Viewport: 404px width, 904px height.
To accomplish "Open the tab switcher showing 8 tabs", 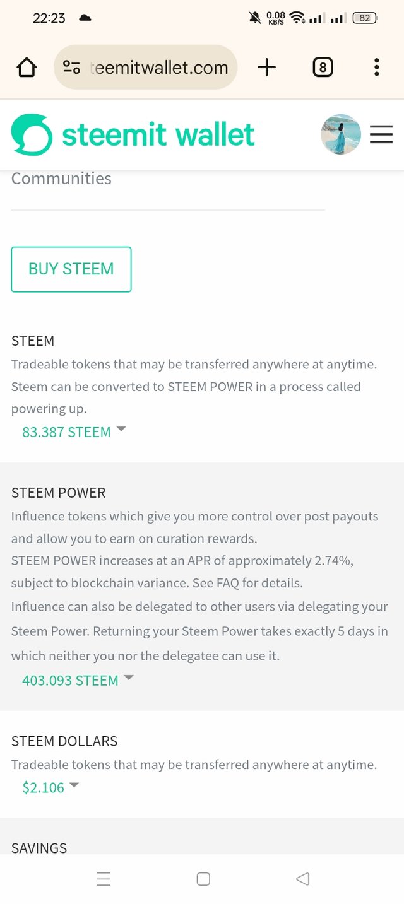I will click(x=323, y=67).
